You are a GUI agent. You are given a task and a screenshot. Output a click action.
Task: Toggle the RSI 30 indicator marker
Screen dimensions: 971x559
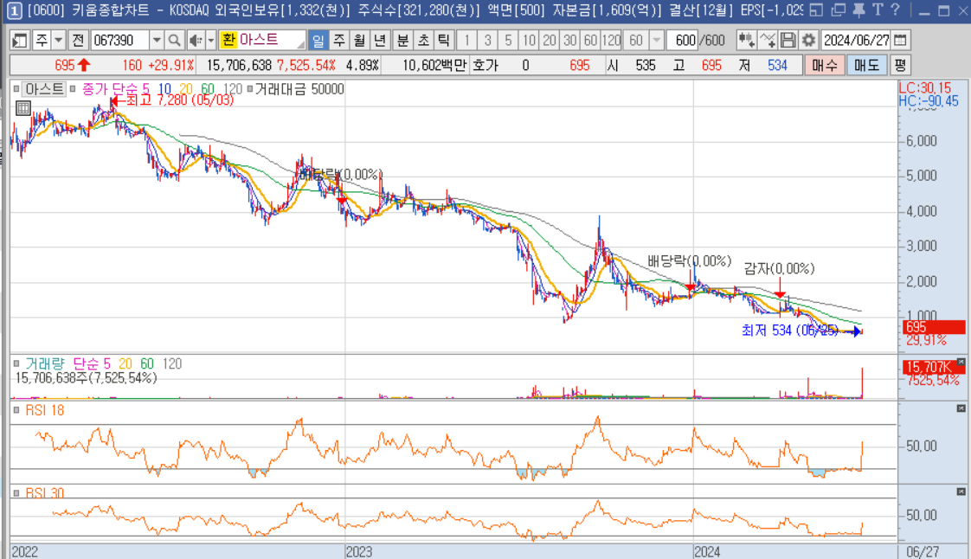(16, 493)
